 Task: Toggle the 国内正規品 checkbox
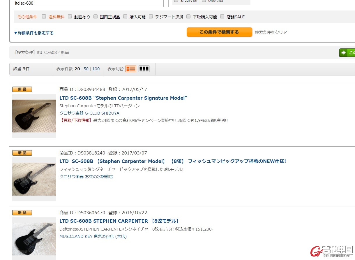(x=96, y=17)
